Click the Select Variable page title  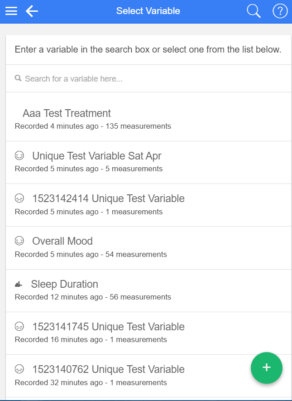(x=148, y=11)
